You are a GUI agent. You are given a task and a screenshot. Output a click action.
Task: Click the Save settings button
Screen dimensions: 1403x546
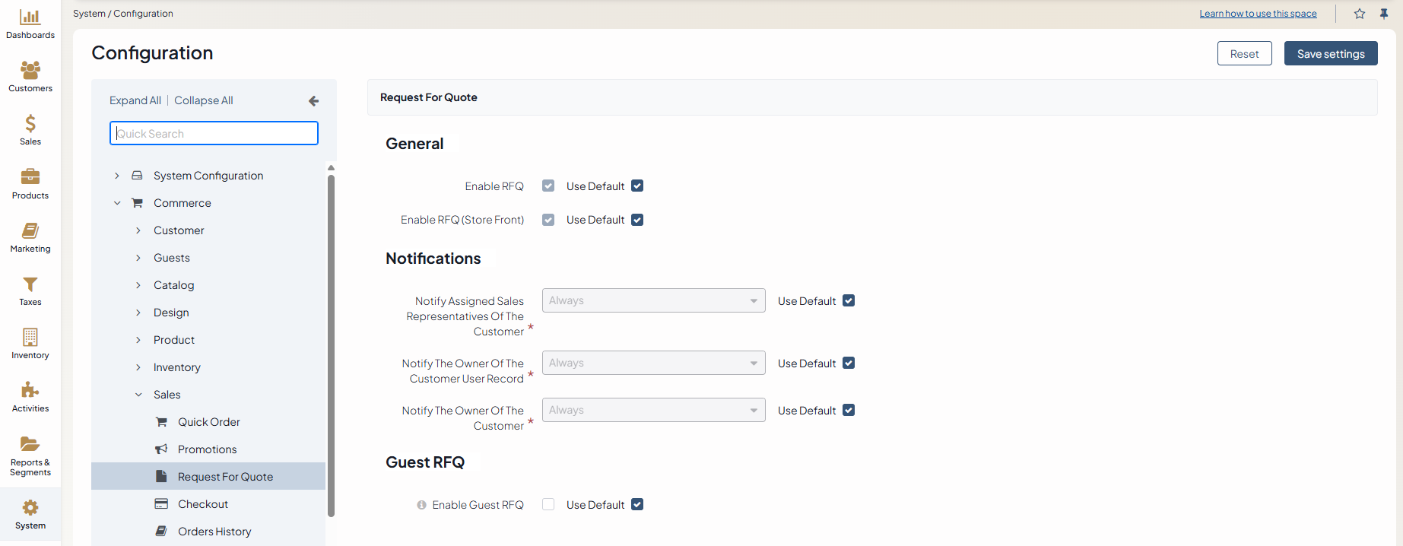1330,54
